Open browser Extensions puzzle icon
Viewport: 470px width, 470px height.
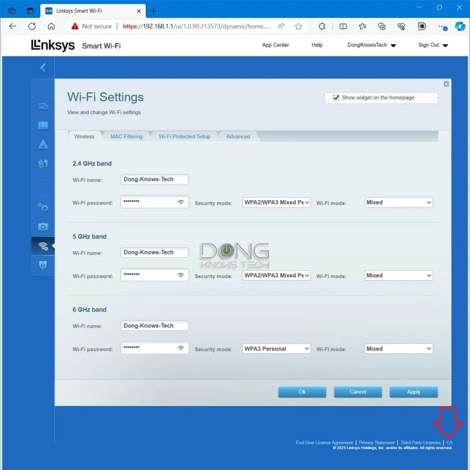pyautogui.click(x=322, y=26)
